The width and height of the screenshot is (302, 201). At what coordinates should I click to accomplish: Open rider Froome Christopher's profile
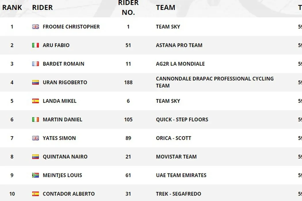click(71, 27)
